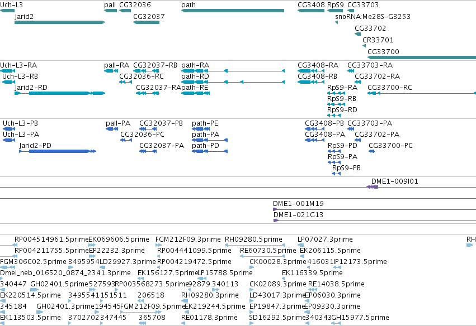Select the Uch-L3-RA transcript label
The width and height of the screenshot is (476, 326).
point(18,65)
